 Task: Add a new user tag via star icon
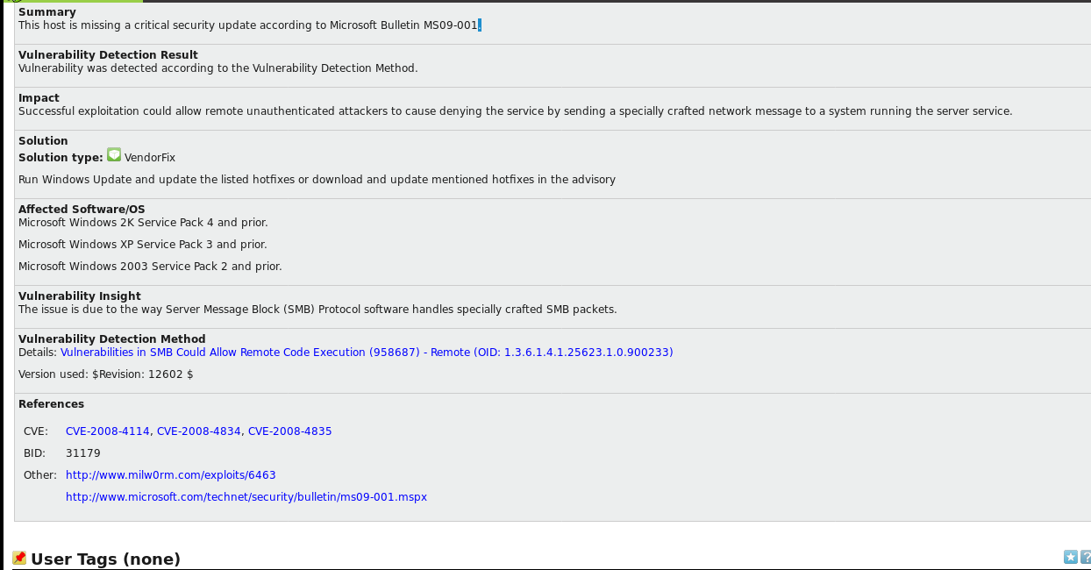click(x=1070, y=557)
